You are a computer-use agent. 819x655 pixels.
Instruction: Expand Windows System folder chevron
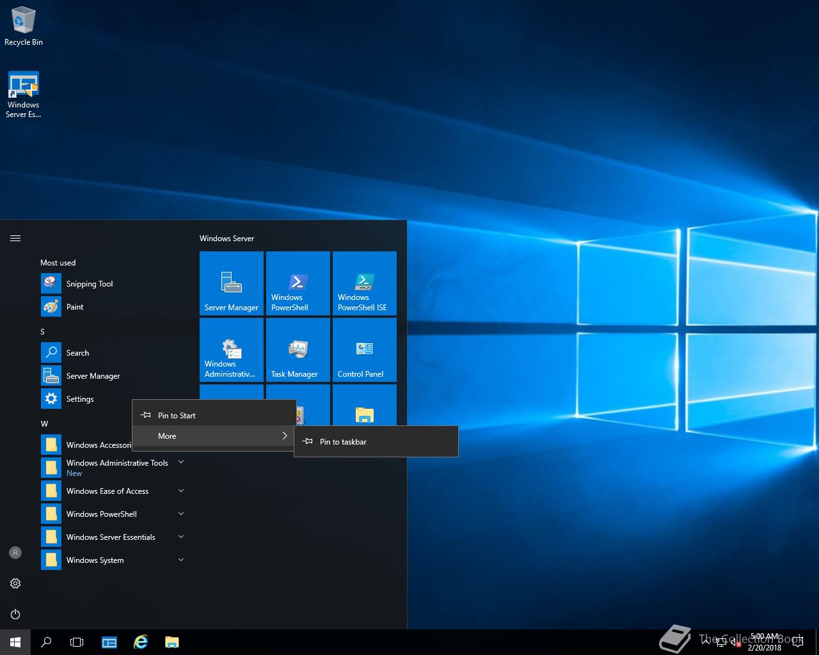tap(181, 560)
